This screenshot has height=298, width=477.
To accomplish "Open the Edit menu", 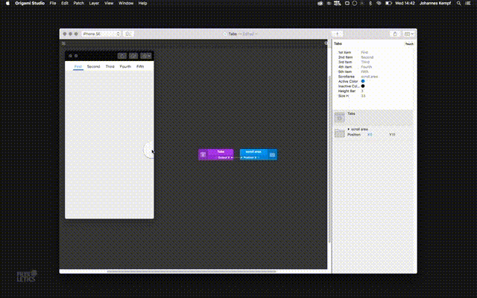I will click(x=65, y=3).
